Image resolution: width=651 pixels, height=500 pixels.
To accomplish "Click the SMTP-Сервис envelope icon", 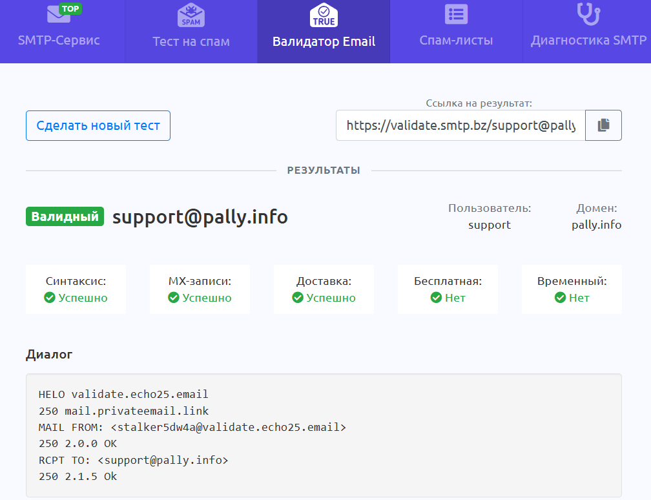I will (59, 14).
